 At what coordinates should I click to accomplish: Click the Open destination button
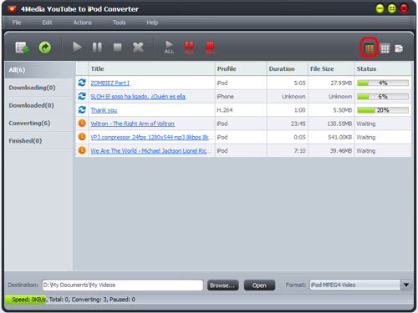[x=259, y=285]
